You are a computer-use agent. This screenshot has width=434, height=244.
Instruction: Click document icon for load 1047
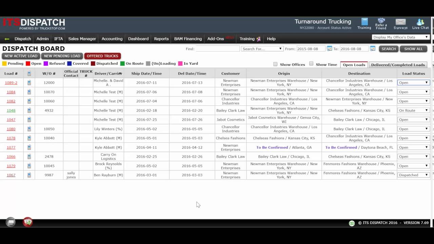29,120
